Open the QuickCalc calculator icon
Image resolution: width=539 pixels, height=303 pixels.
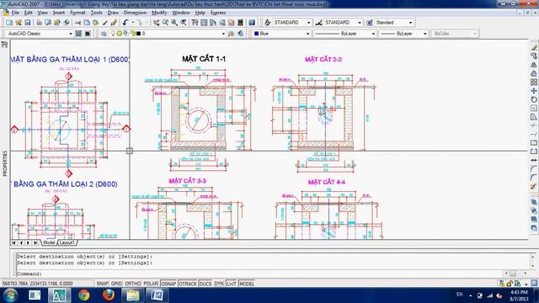pyautogui.click(x=240, y=23)
